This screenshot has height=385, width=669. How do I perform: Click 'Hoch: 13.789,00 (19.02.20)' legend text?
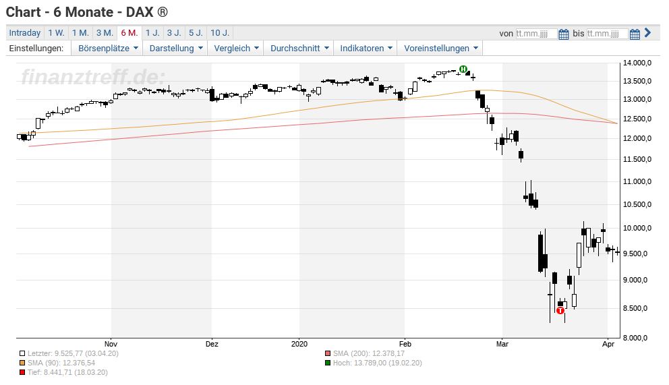tap(378, 363)
